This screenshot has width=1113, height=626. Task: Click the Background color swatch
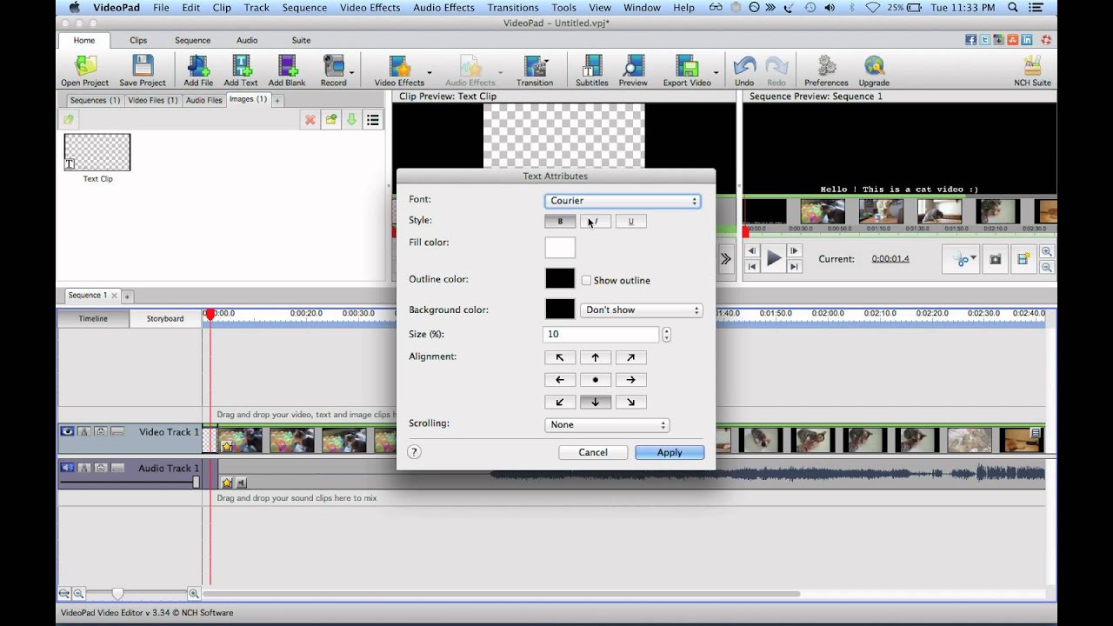(x=560, y=309)
